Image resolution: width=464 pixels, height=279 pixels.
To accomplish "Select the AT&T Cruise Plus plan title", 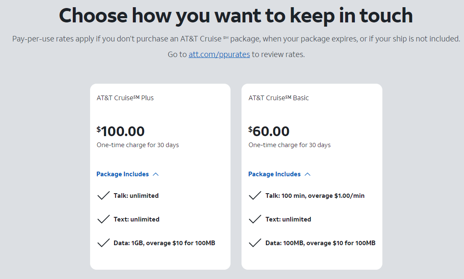I will pyautogui.click(x=125, y=98).
